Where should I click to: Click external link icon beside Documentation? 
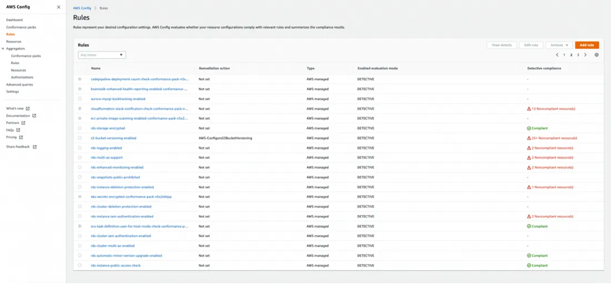tap(34, 116)
